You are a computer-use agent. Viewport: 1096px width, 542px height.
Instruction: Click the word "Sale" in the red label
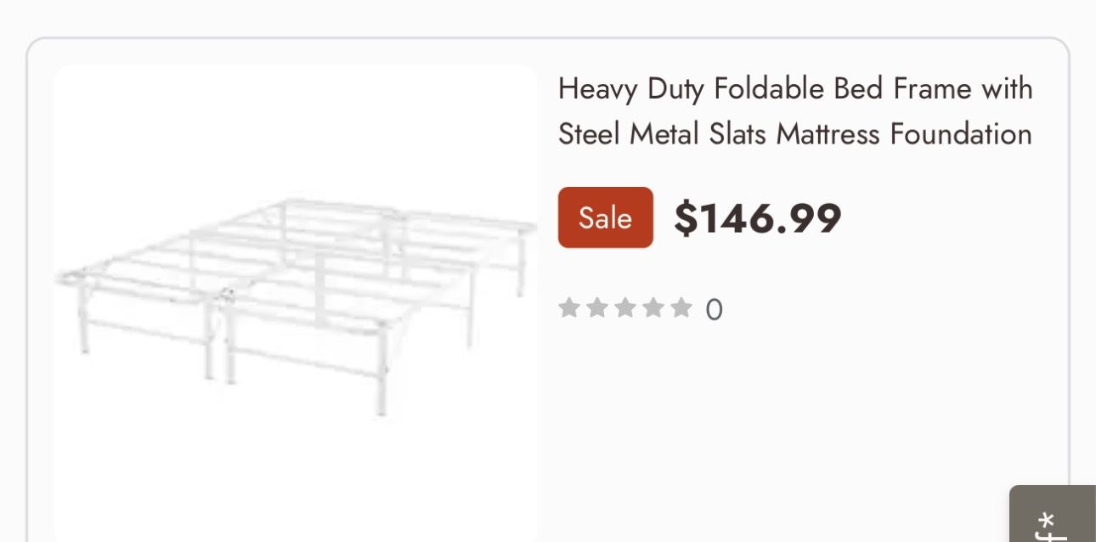[605, 218]
